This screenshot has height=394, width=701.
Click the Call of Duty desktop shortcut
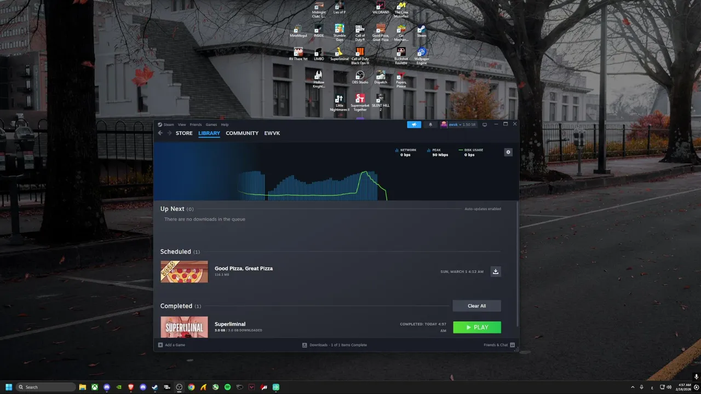[360, 33]
